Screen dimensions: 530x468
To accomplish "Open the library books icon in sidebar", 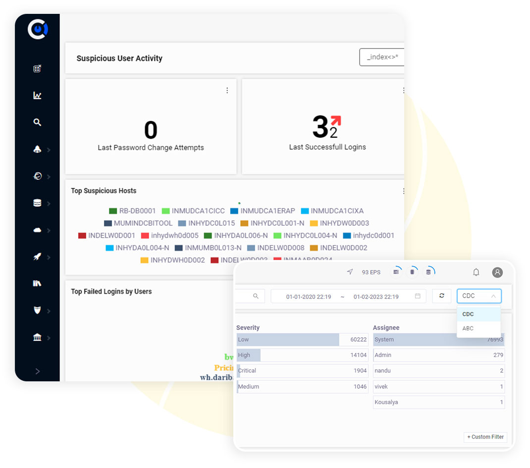I will click(x=37, y=283).
